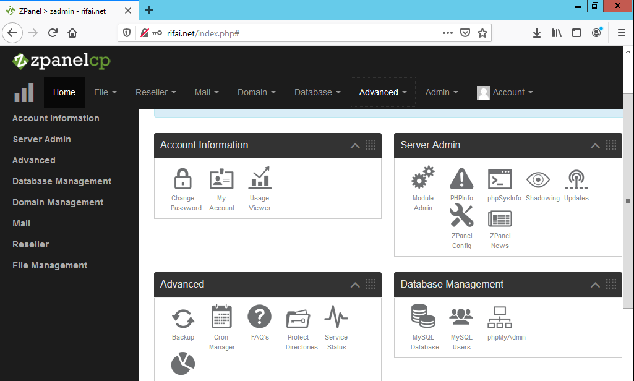The width and height of the screenshot is (634, 381).
Task: Grab the Server Admin panel grid handle
Action: [611, 145]
